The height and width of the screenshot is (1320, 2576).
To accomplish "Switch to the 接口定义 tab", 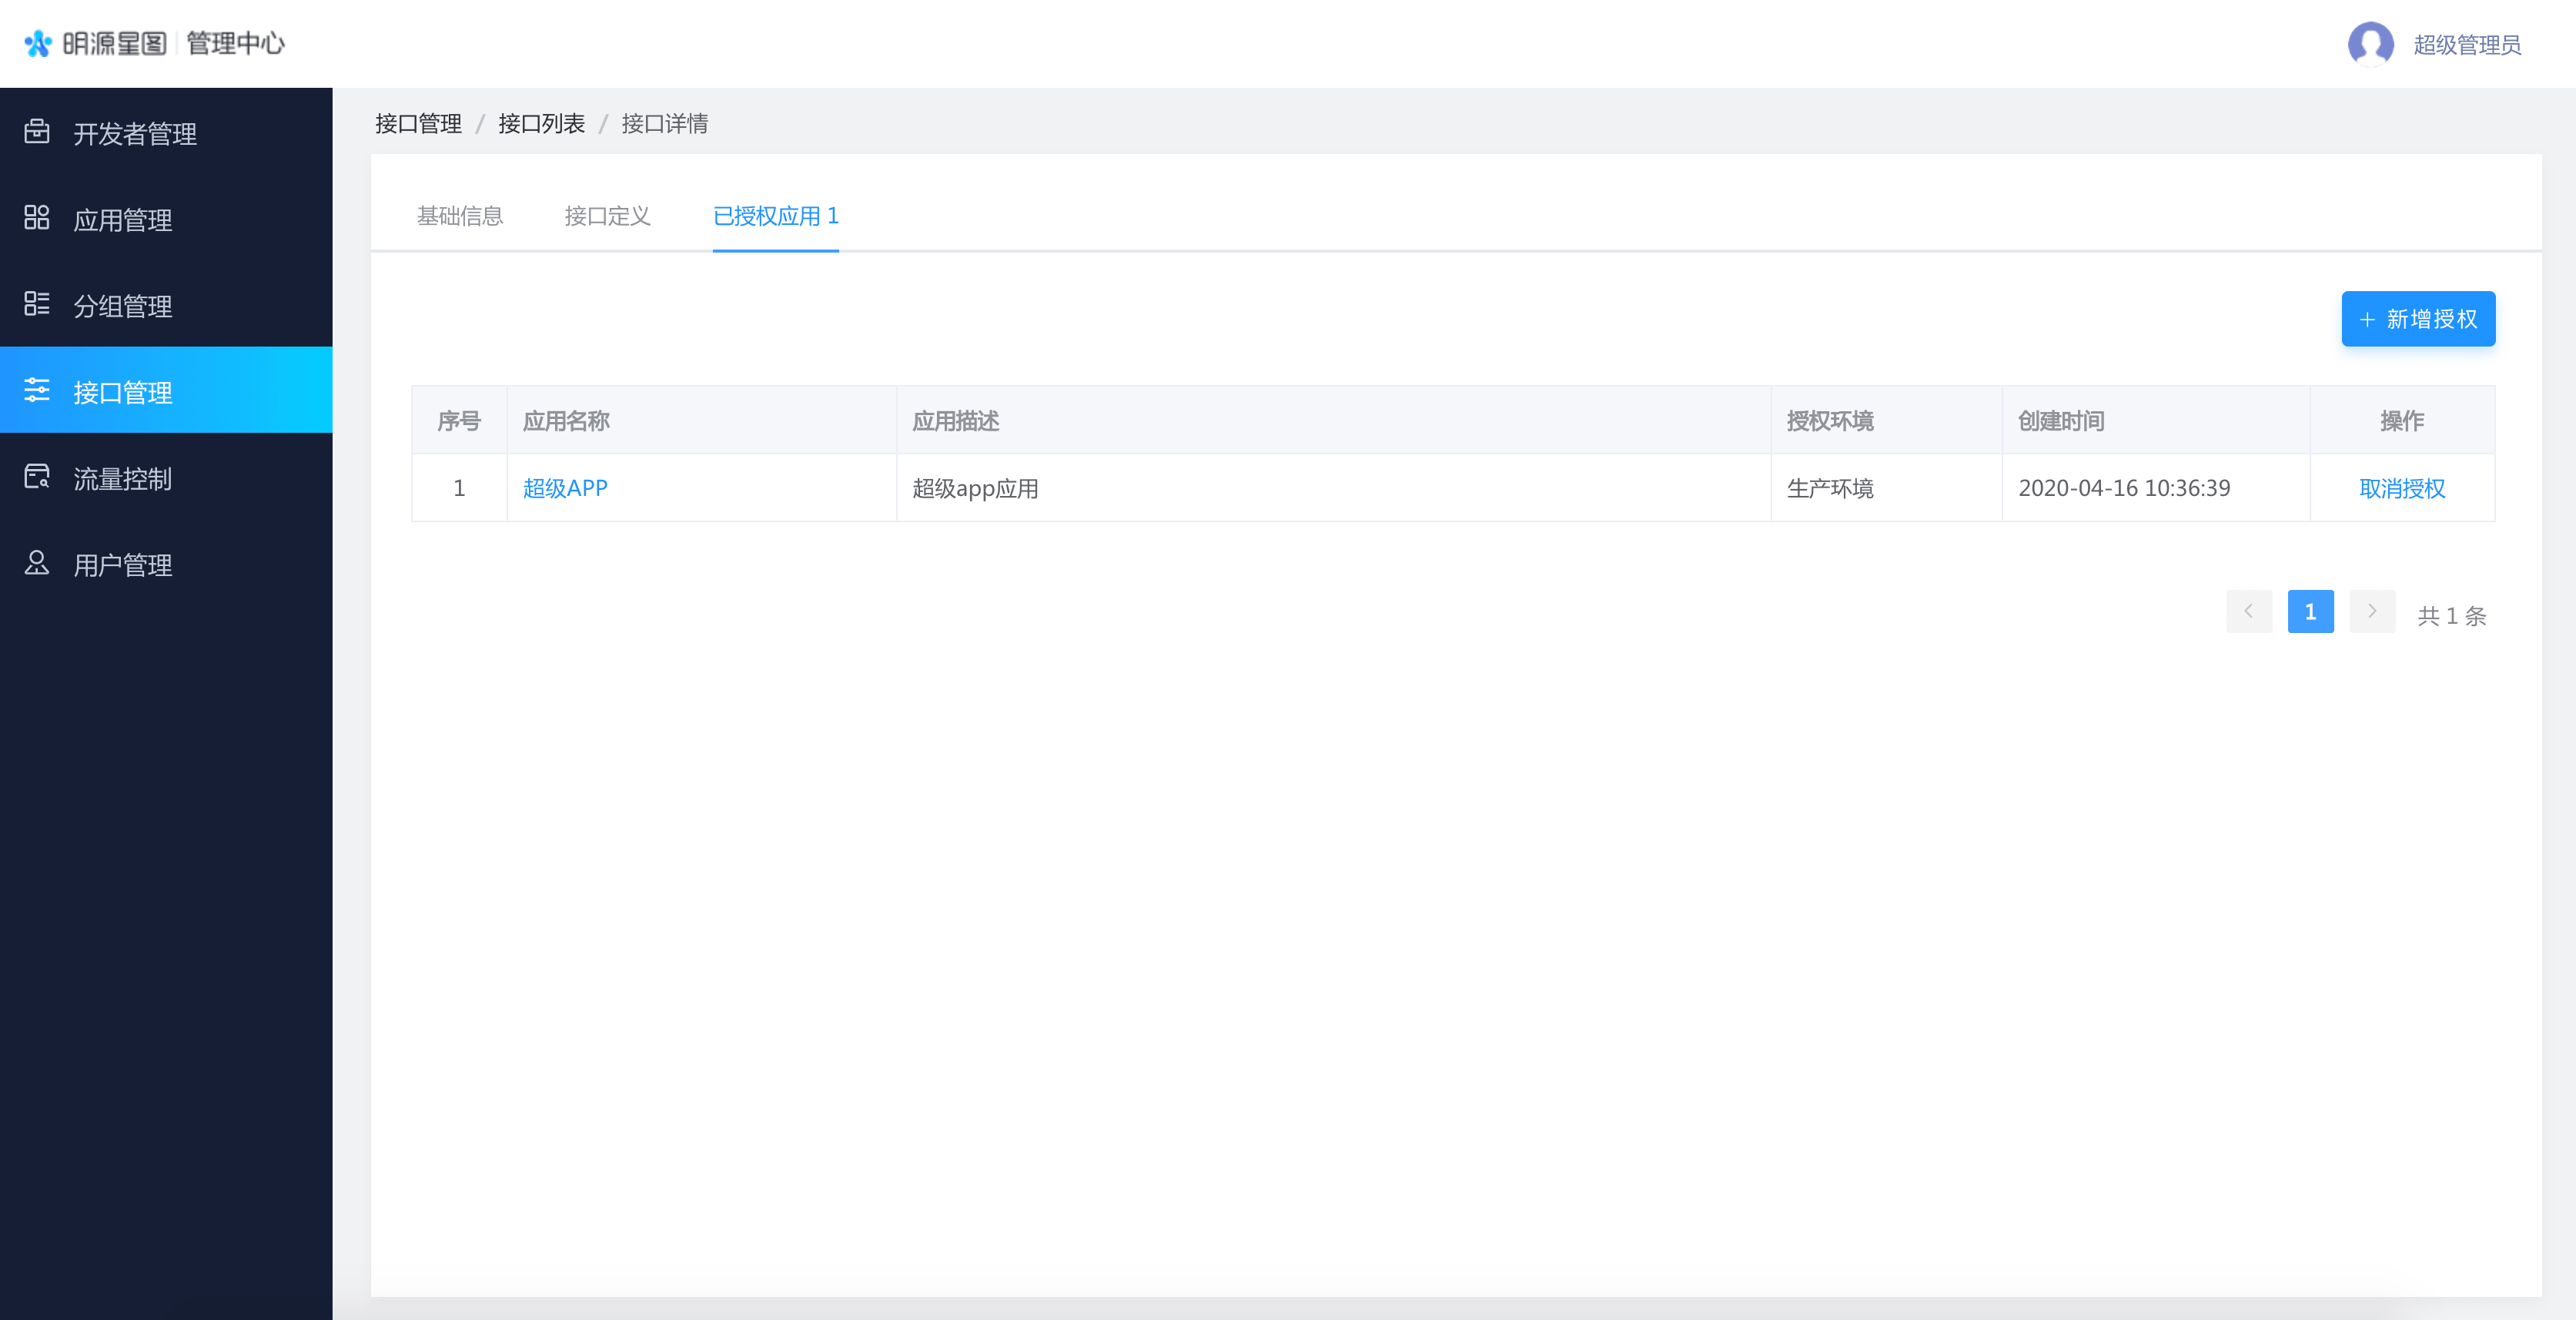I will tap(607, 216).
